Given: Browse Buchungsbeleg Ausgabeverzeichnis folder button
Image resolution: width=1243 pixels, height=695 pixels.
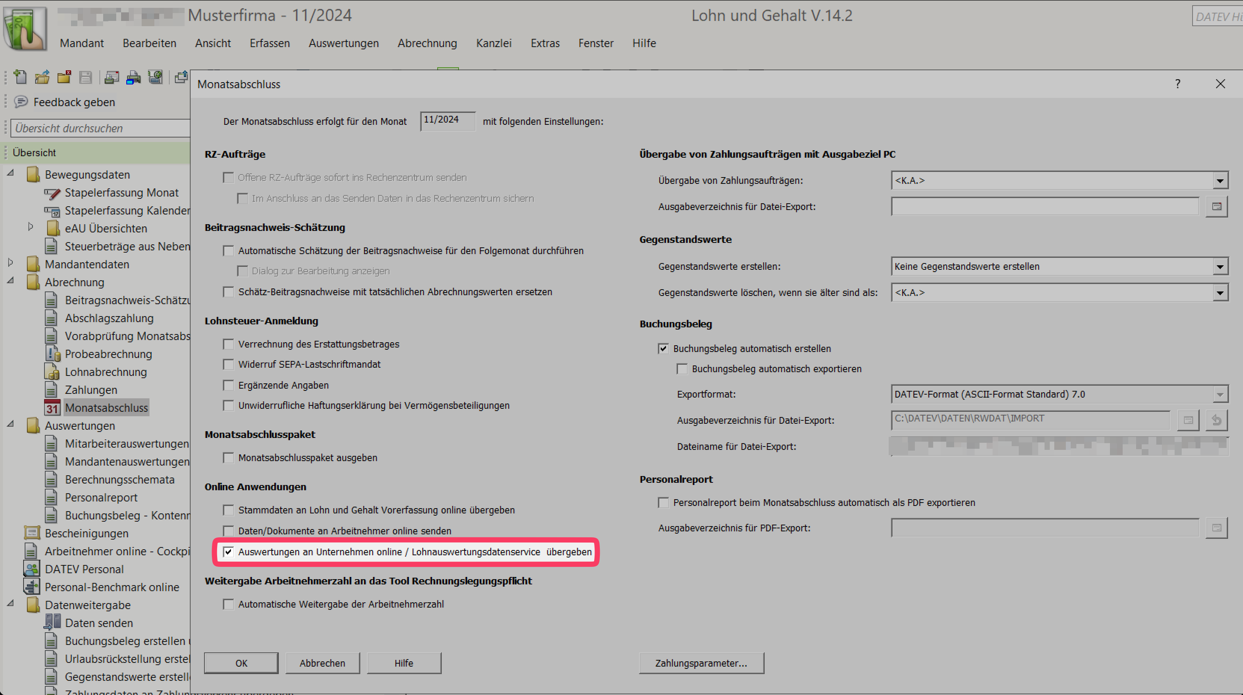Looking at the screenshot, I should coord(1188,420).
